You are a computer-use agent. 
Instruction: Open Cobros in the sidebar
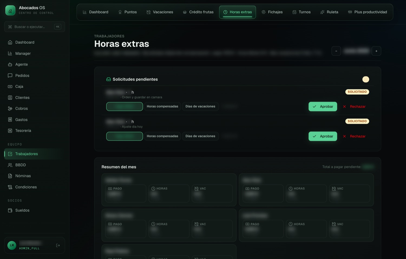tap(34, 108)
